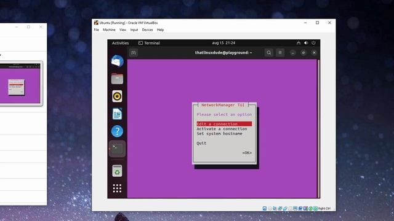Viewport: 394px width, 221px height.
Task: Click the keyboard capture status icon
Action: 315,209
